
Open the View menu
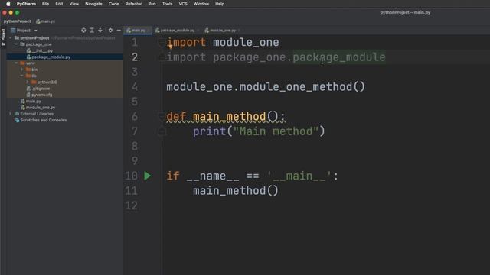(74, 4)
